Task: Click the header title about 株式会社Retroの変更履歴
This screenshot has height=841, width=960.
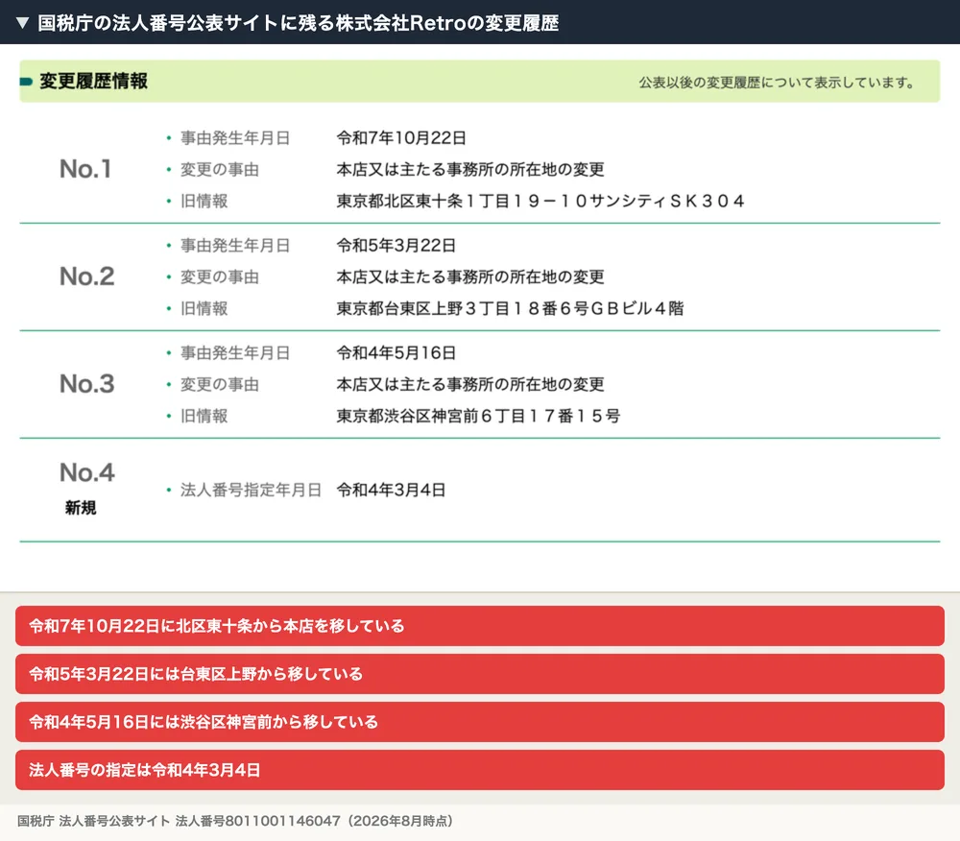Action: (x=299, y=23)
